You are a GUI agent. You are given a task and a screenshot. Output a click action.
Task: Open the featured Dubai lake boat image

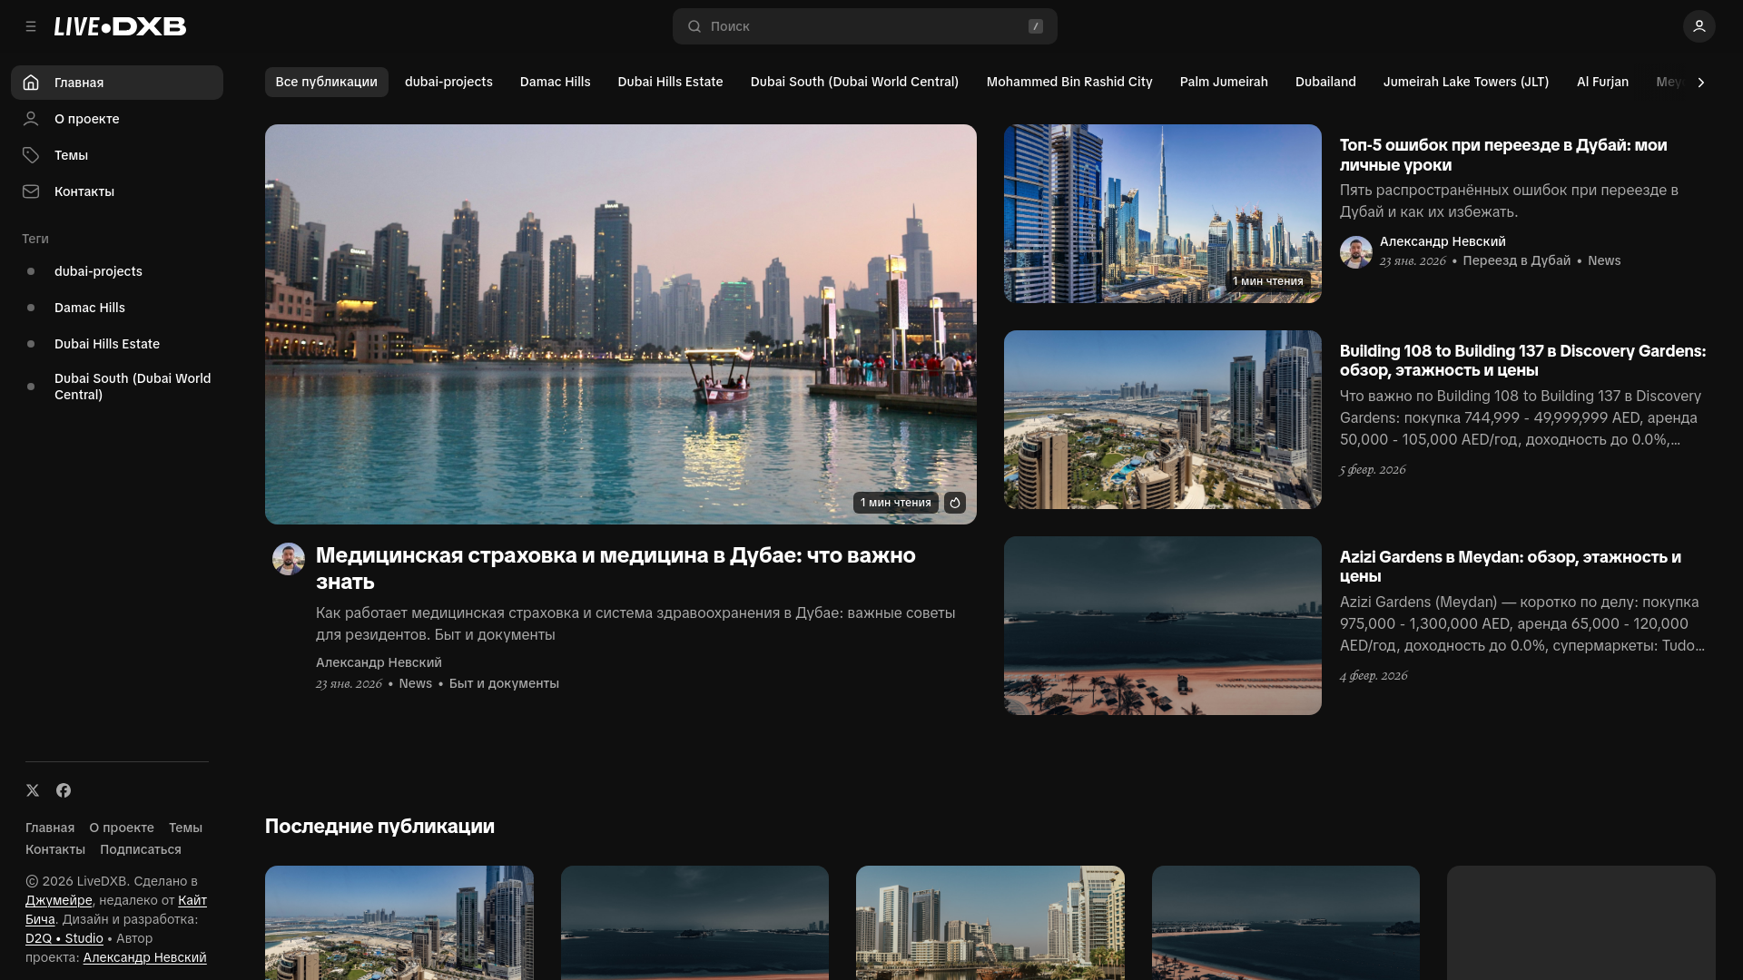pyautogui.click(x=621, y=324)
